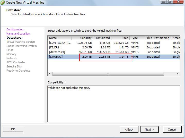This screenshot has height=138, width=185.
Task: Cancel the virtual machine wizard
Action: pos(172,130)
